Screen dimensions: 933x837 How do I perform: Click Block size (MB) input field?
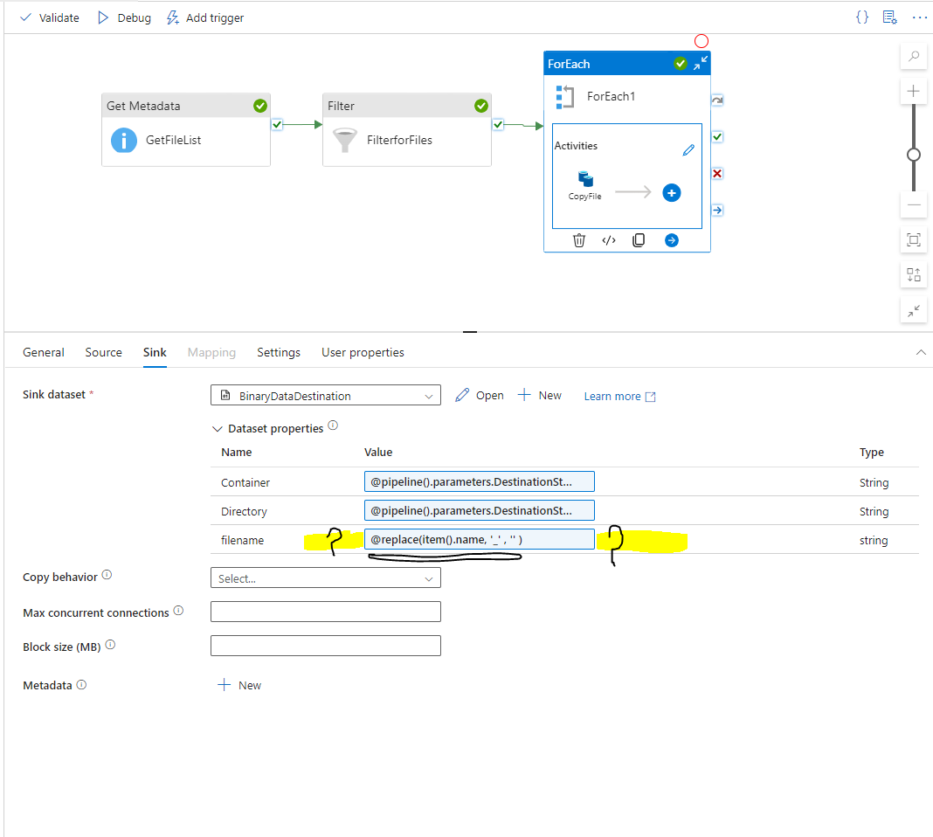pyautogui.click(x=326, y=646)
